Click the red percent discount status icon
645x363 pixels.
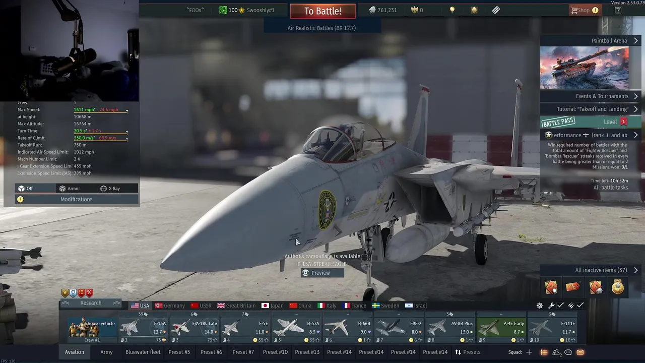coord(89,293)
